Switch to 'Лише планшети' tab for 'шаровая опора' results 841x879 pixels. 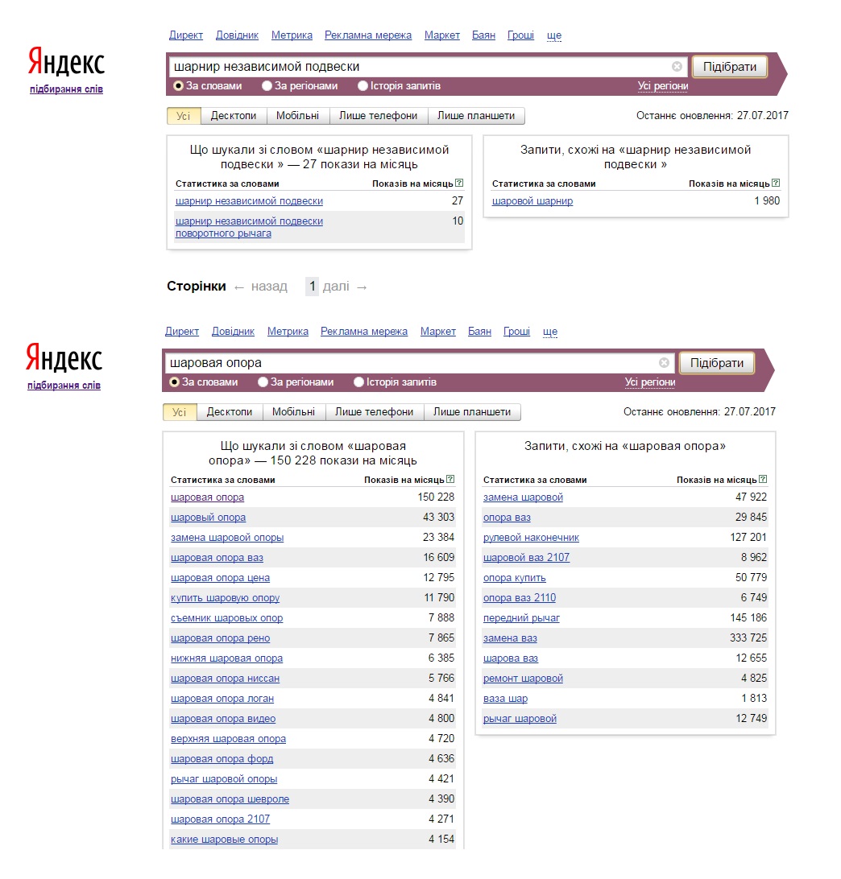(472, 412)
